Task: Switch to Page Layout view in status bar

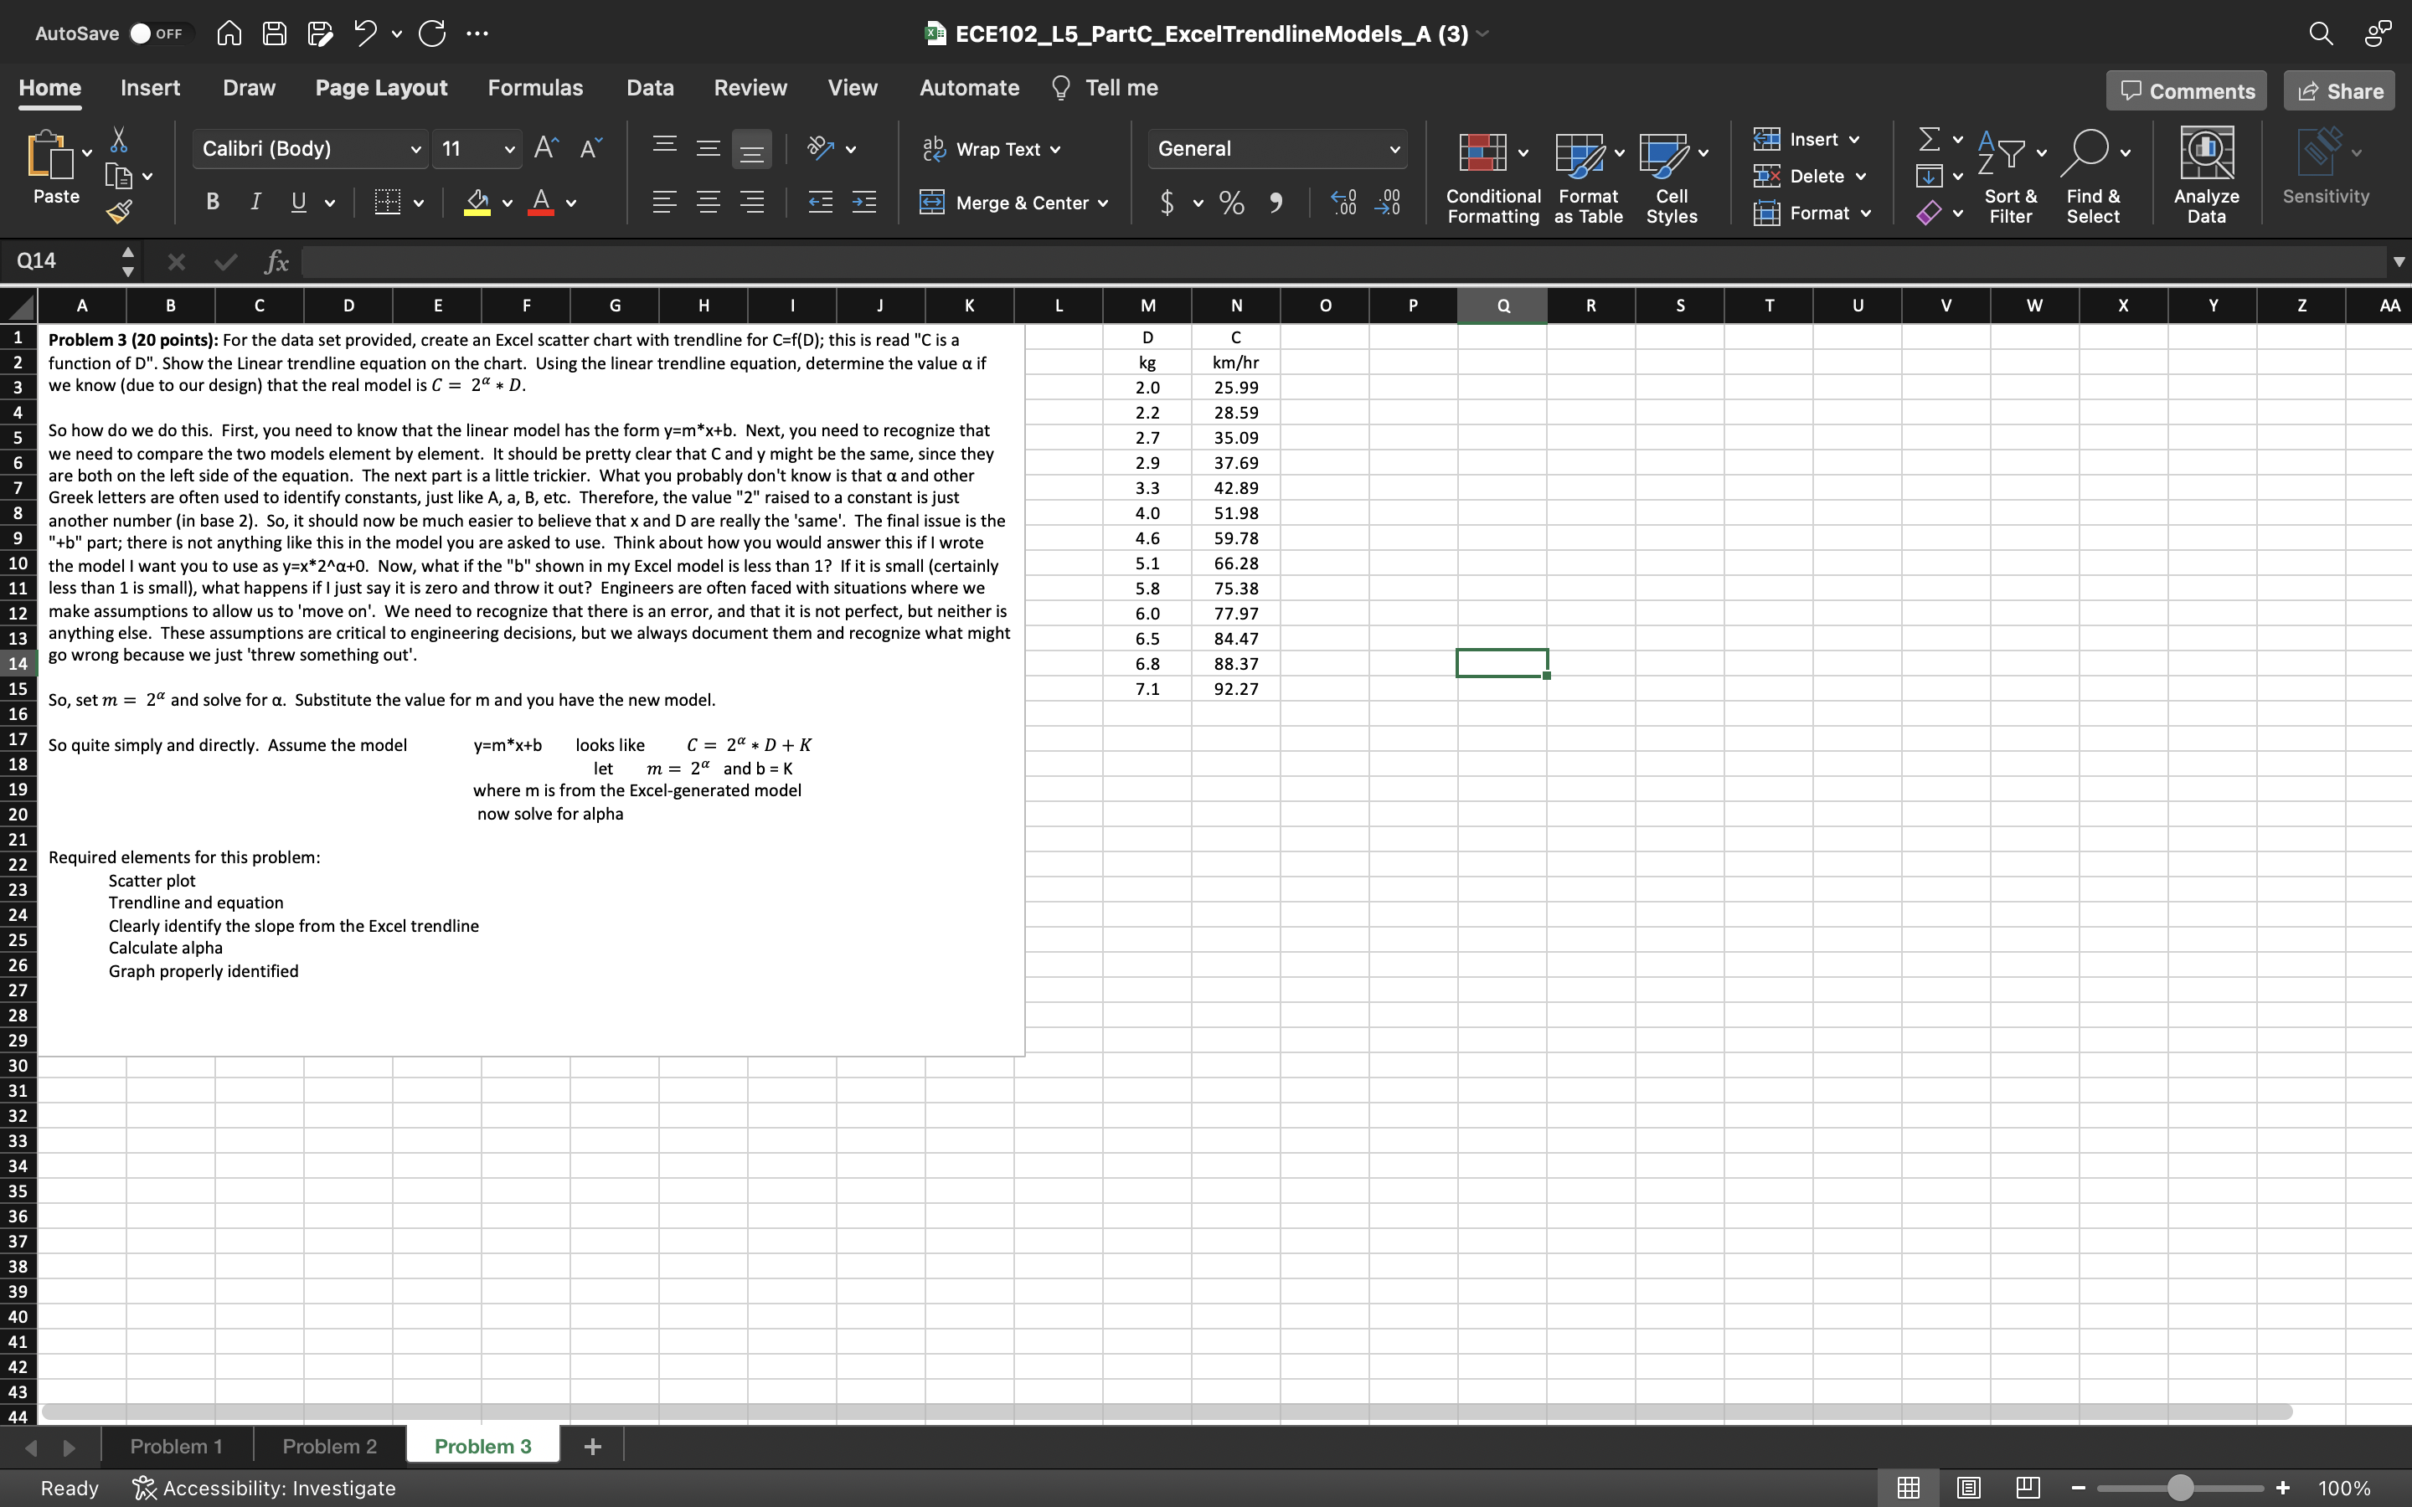Action: pyautogui.click(x=1968, y=1487)
